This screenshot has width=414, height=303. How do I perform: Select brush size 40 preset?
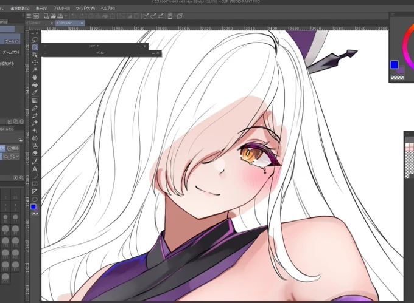5,230
